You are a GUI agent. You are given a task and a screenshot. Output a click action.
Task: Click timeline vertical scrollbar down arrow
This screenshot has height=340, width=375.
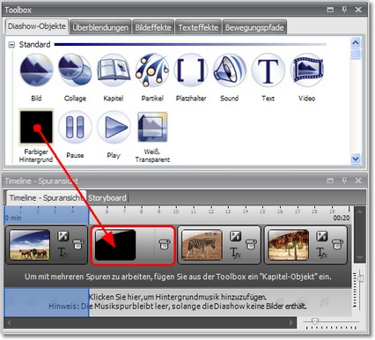[361, 257]
